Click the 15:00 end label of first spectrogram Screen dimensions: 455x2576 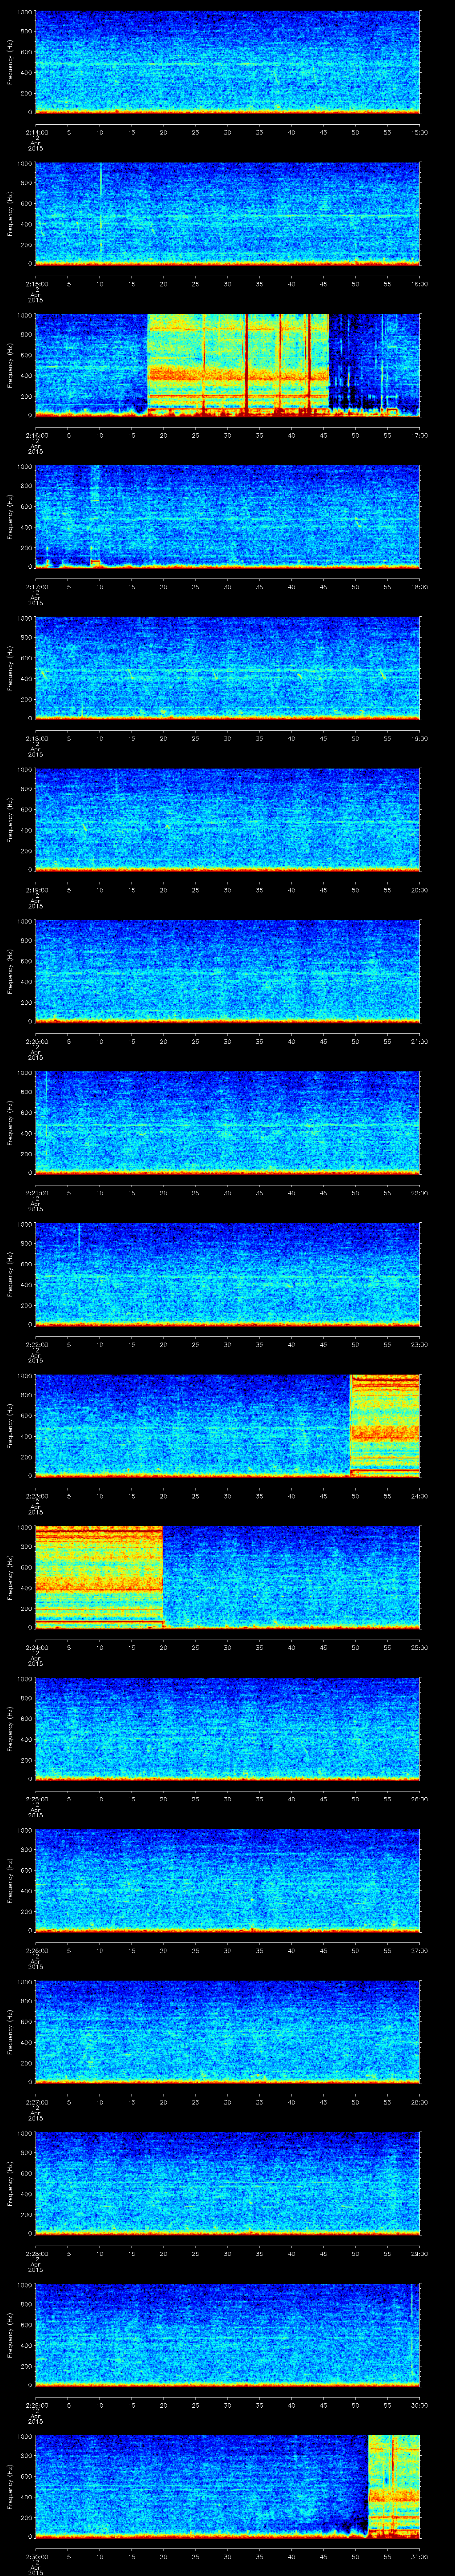(419, 132)
